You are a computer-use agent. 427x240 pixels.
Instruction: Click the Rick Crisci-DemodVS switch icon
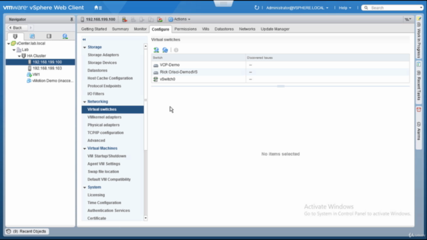[x=155, y=72]
